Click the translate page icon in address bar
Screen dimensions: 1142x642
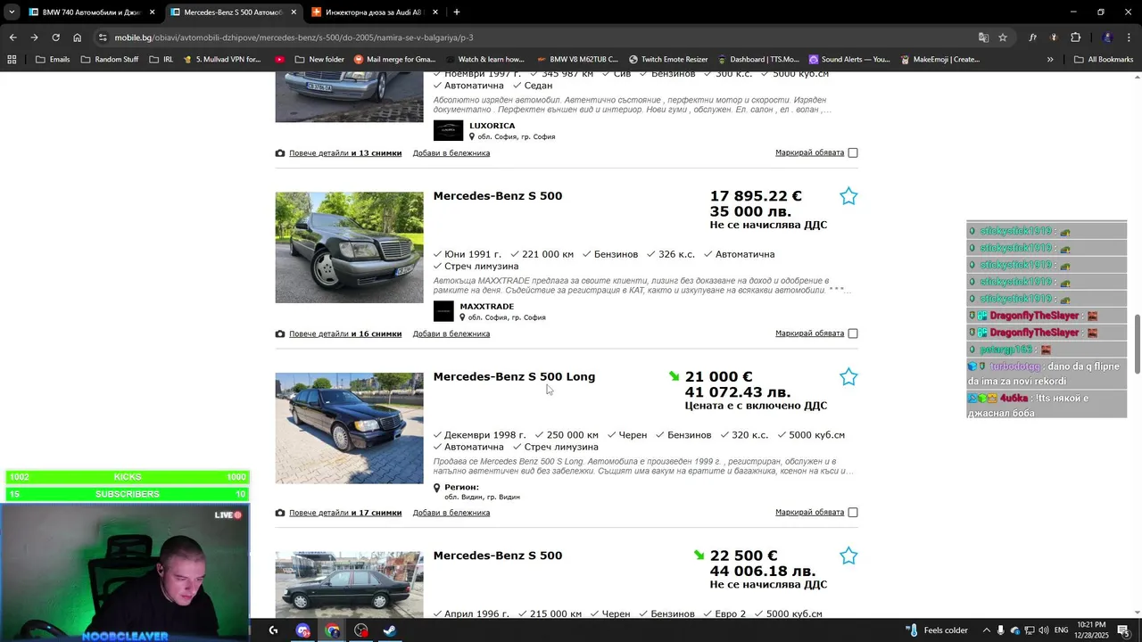click(x=983, y=37)
